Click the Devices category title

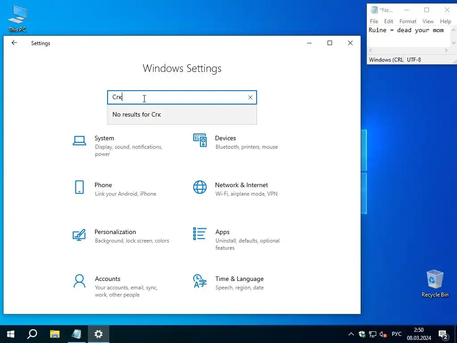pyautogui.click(x=225, y=138)
